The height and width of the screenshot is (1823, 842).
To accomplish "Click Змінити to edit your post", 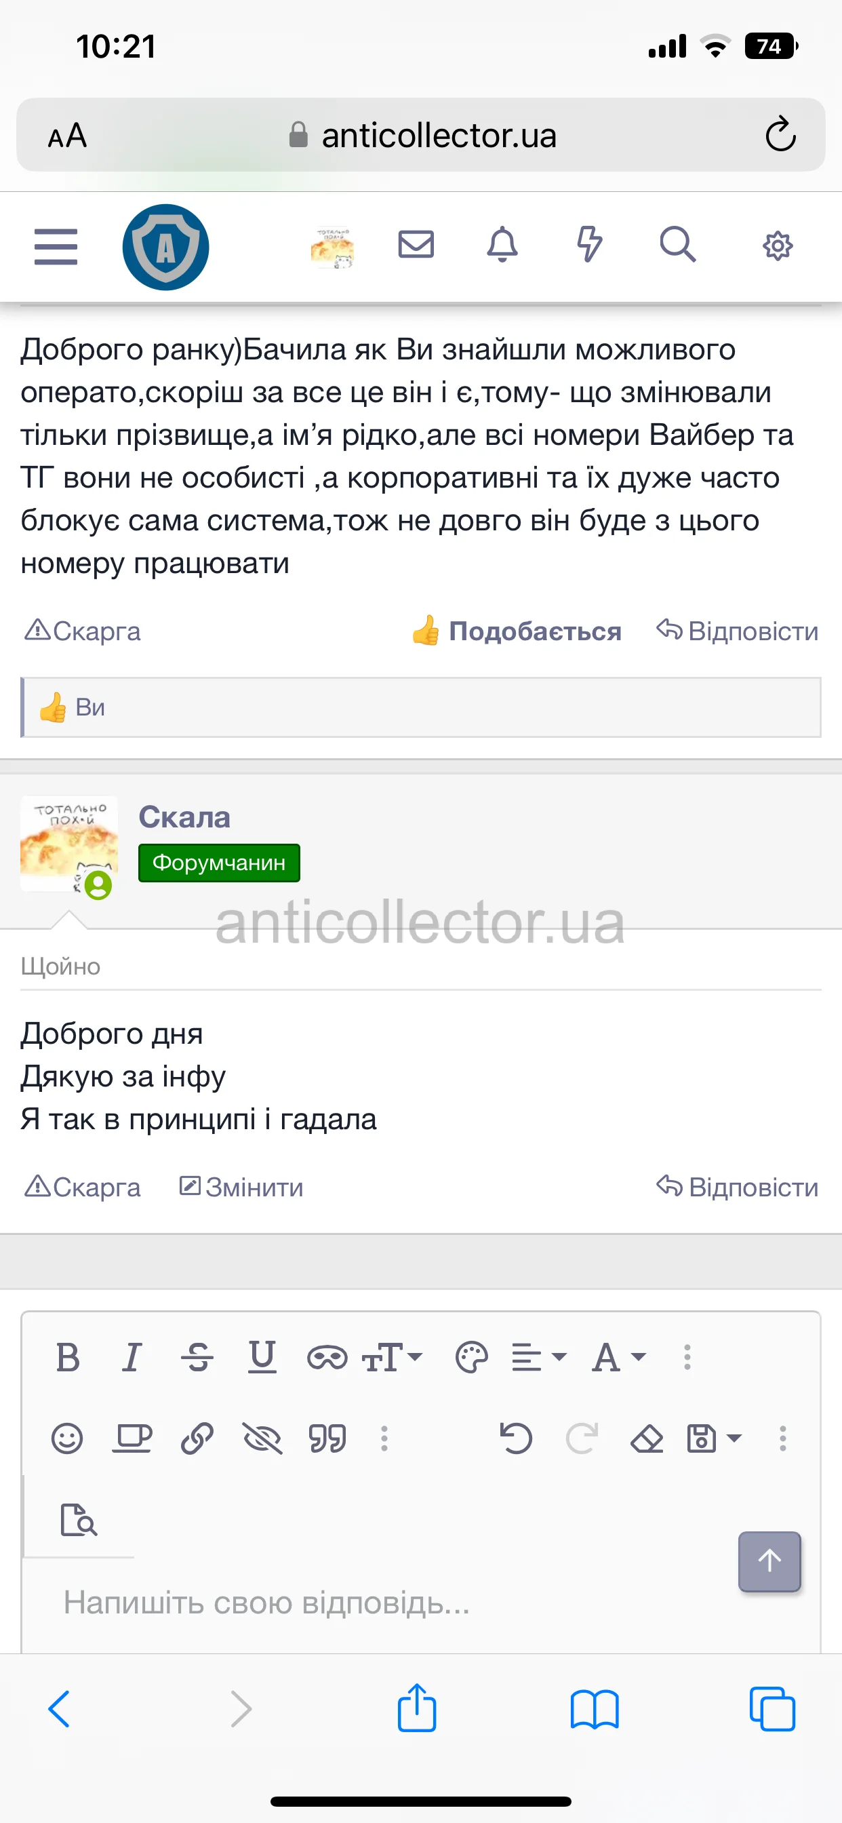I will (x=241, y=1187).
